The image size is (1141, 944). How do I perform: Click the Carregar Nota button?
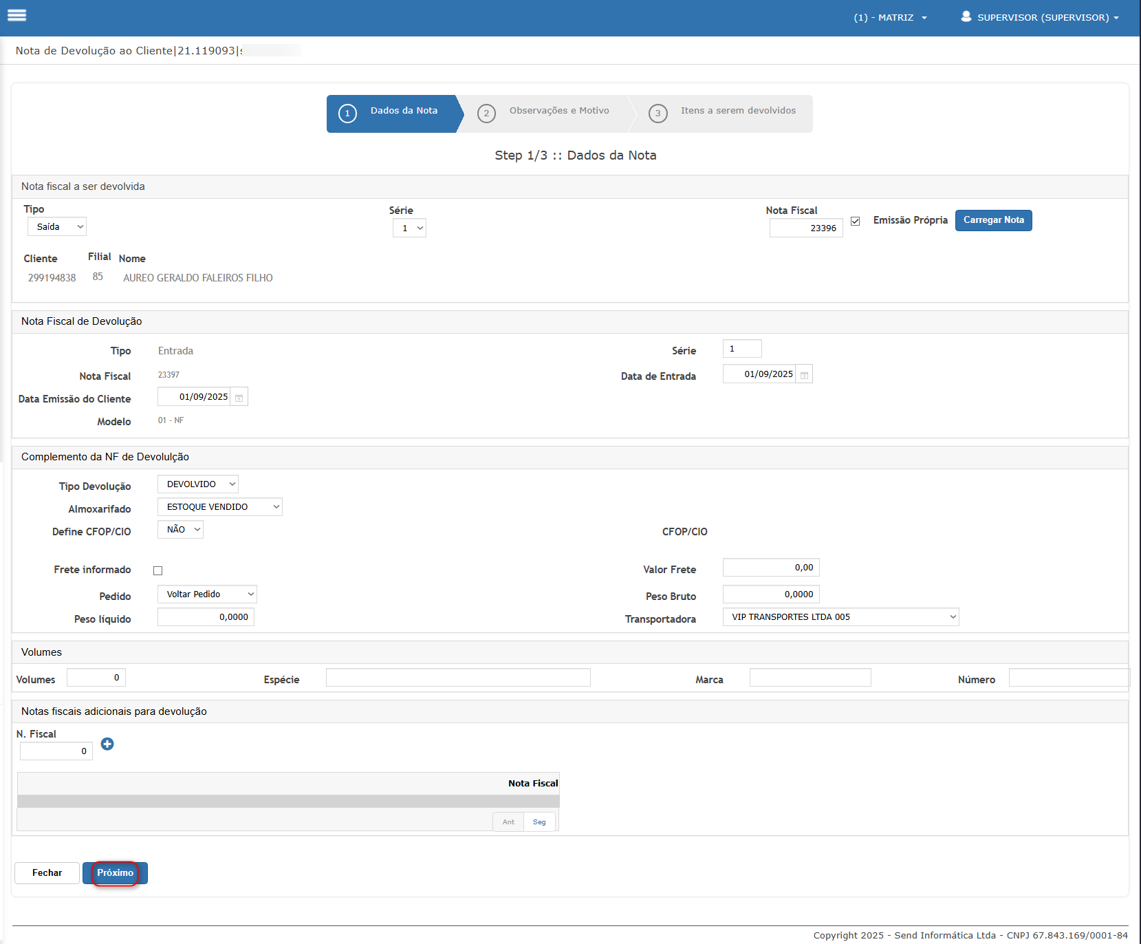[992, 220]
